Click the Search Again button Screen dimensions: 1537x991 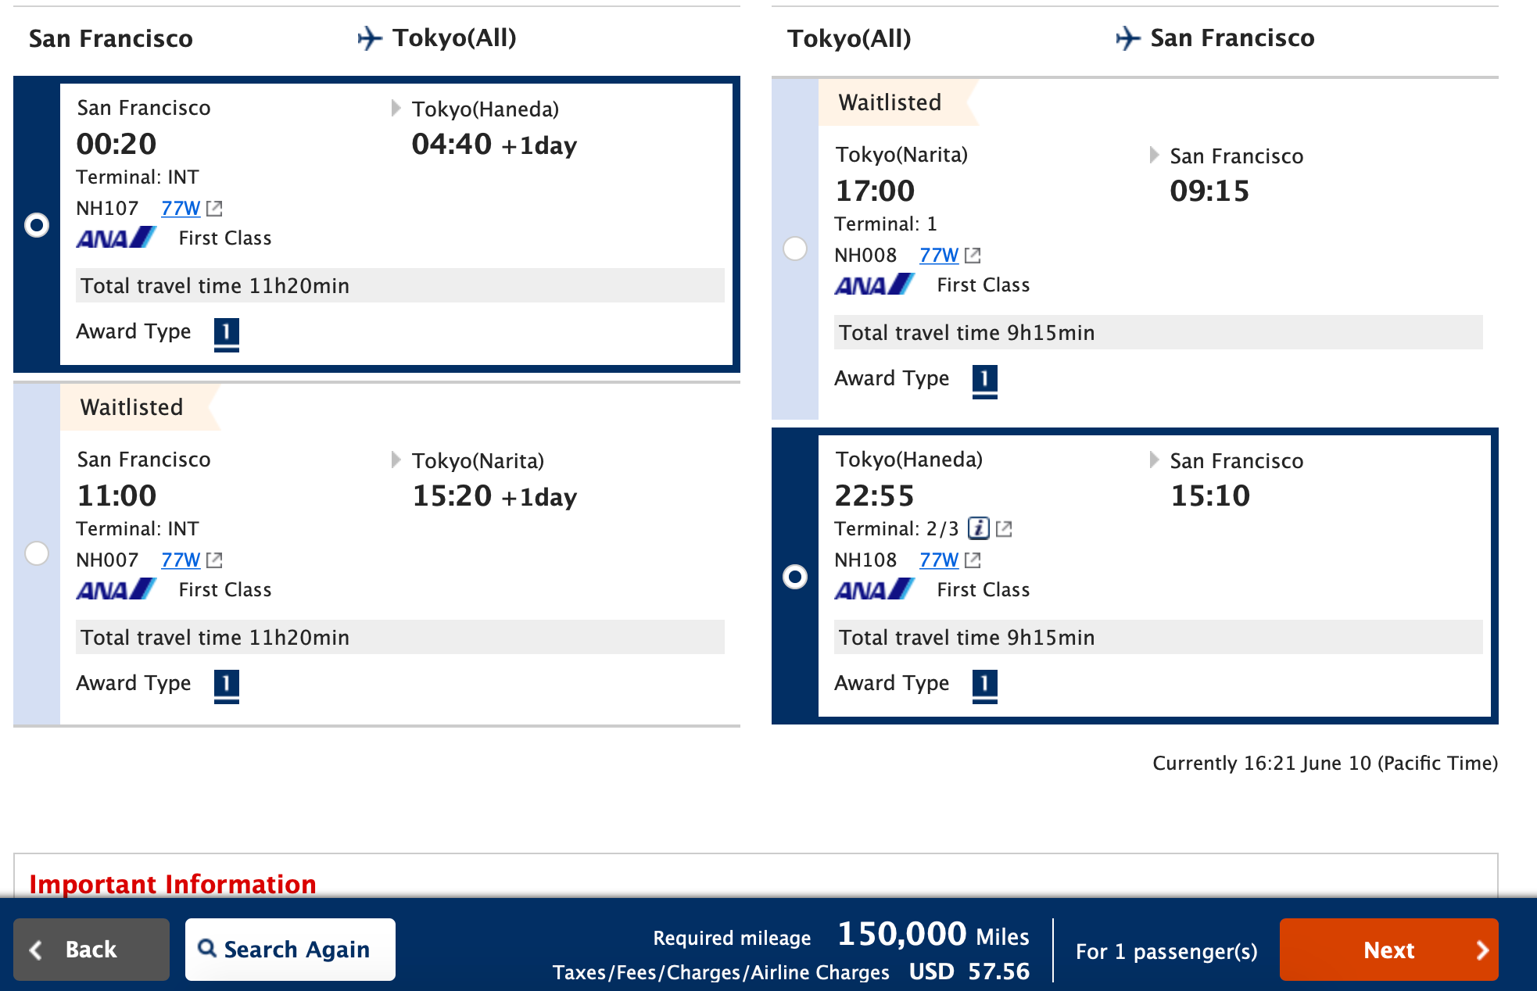click(290, 950)
